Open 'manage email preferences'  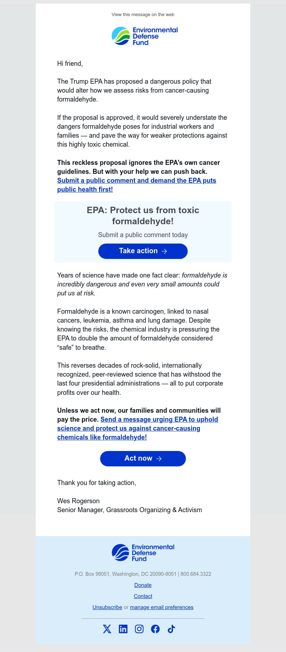tap(162, 607)
